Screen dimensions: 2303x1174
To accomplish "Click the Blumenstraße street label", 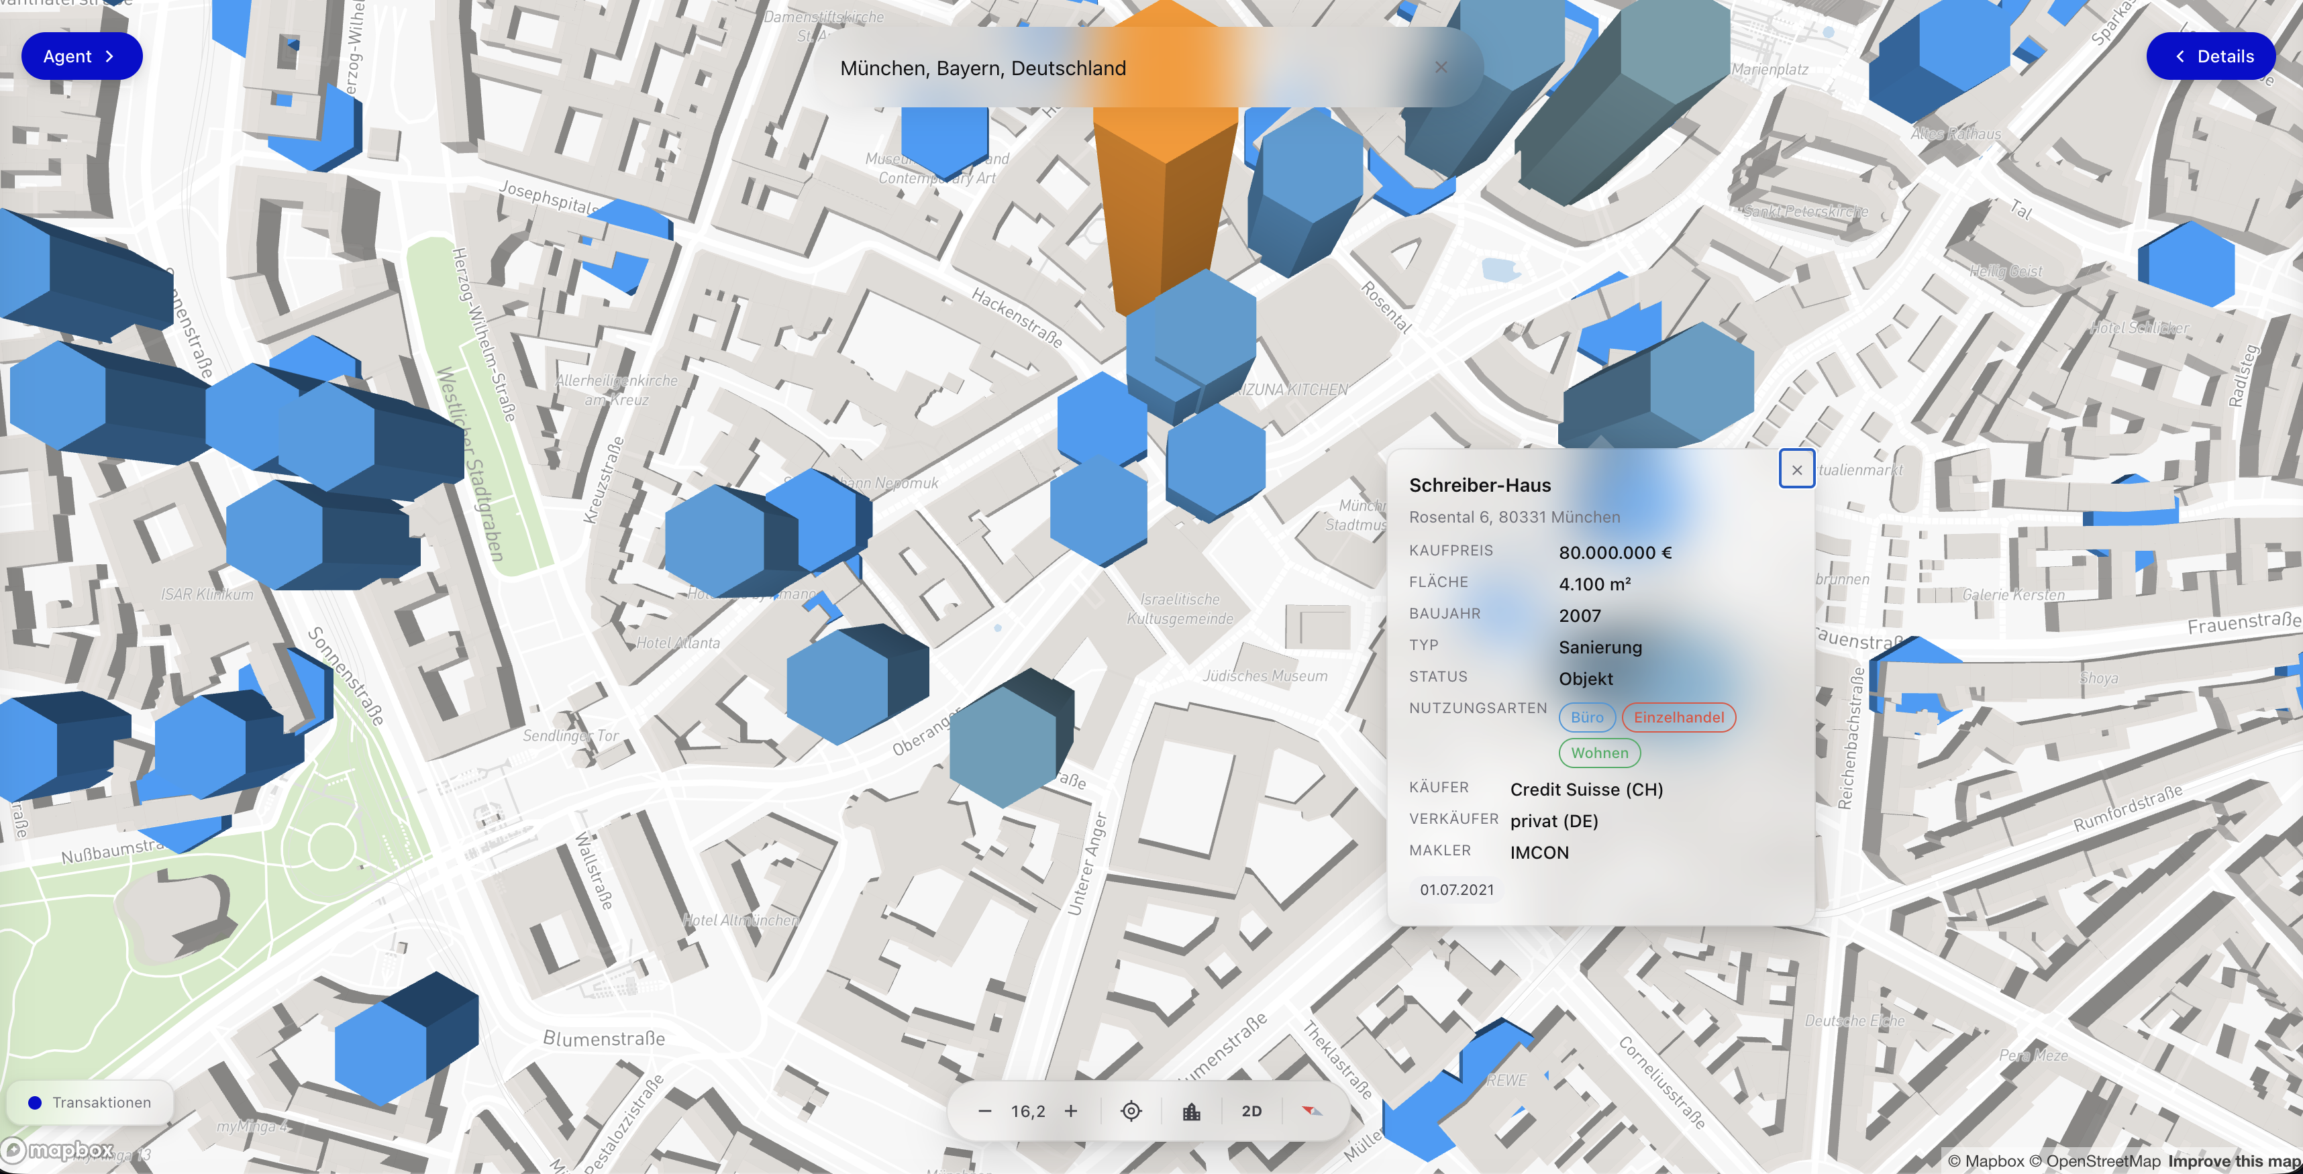I will [603, 1038].
